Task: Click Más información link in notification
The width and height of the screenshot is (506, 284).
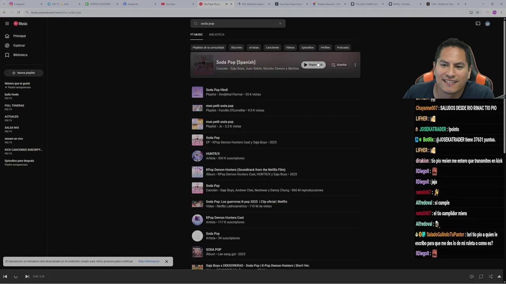Action: pos(149,262)
